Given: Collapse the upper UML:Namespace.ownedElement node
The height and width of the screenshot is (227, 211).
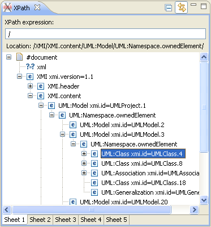Looking at the screenshot, I should [x=51, y=115].
